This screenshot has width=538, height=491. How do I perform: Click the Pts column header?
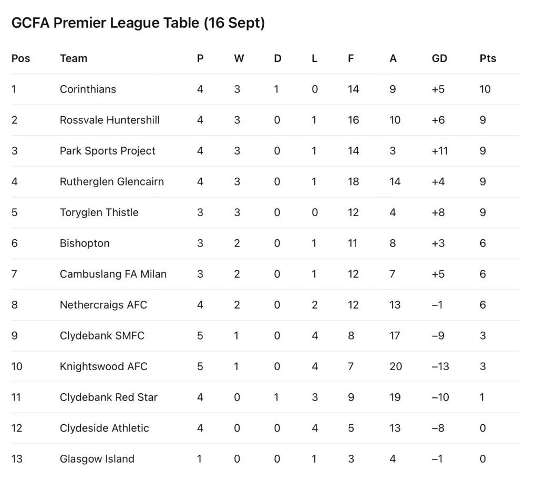(x=488, y=58)
